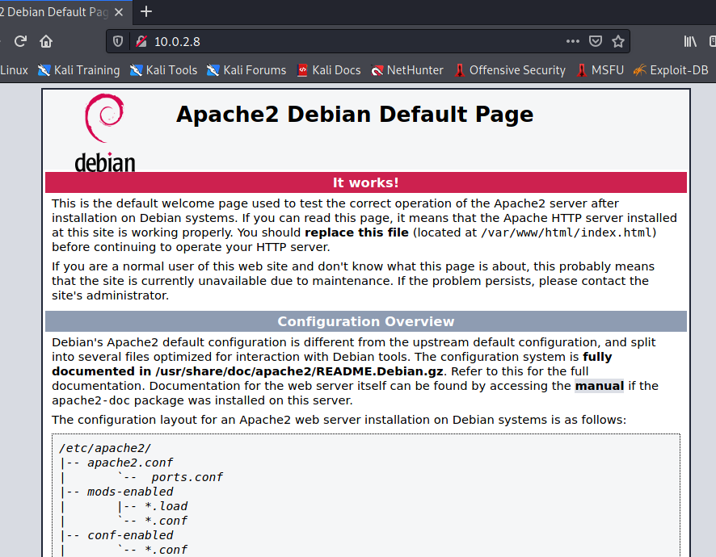Open the Library bookmarks and history icon
716x557 pixels.
(690, 41)
